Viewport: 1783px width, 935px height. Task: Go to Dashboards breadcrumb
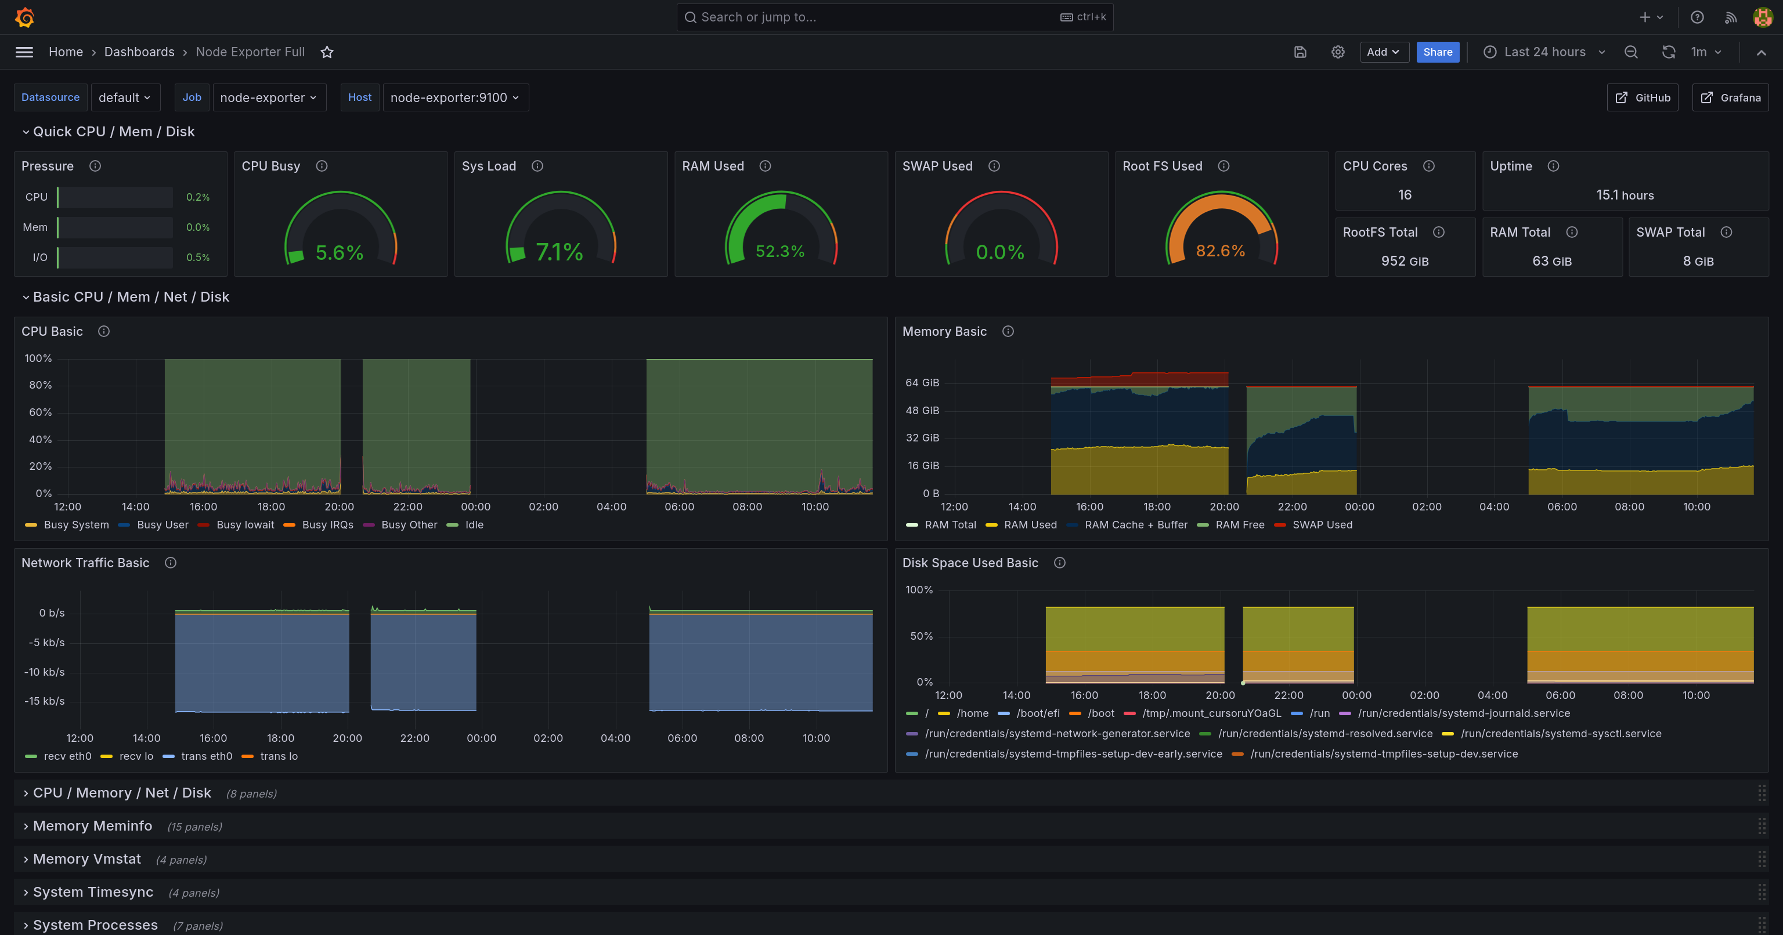click(x=139, y=52)
